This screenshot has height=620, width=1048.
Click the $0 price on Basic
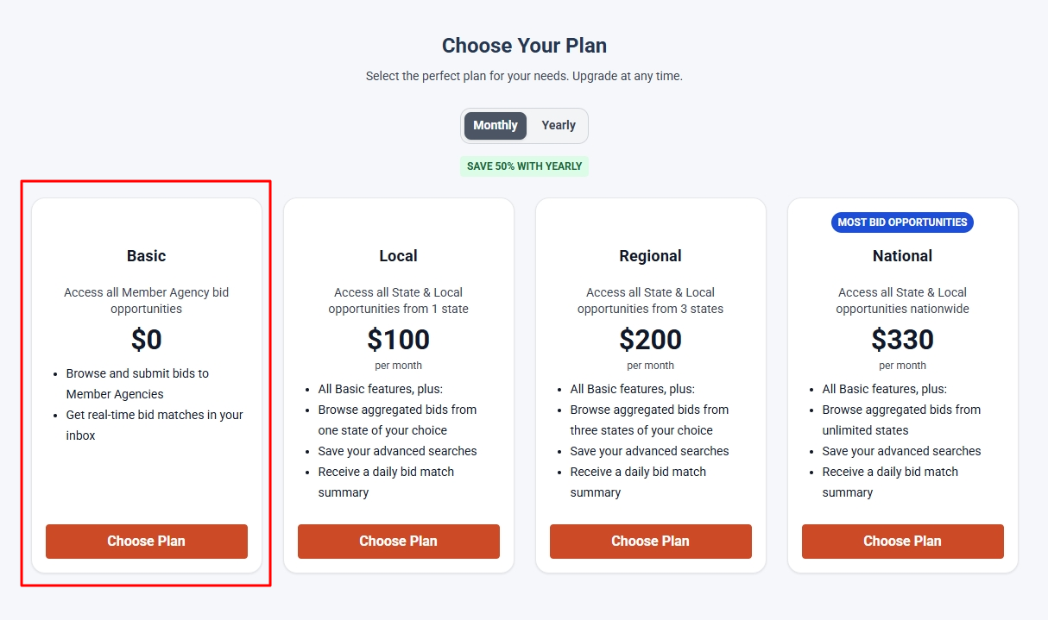[146, 341]
